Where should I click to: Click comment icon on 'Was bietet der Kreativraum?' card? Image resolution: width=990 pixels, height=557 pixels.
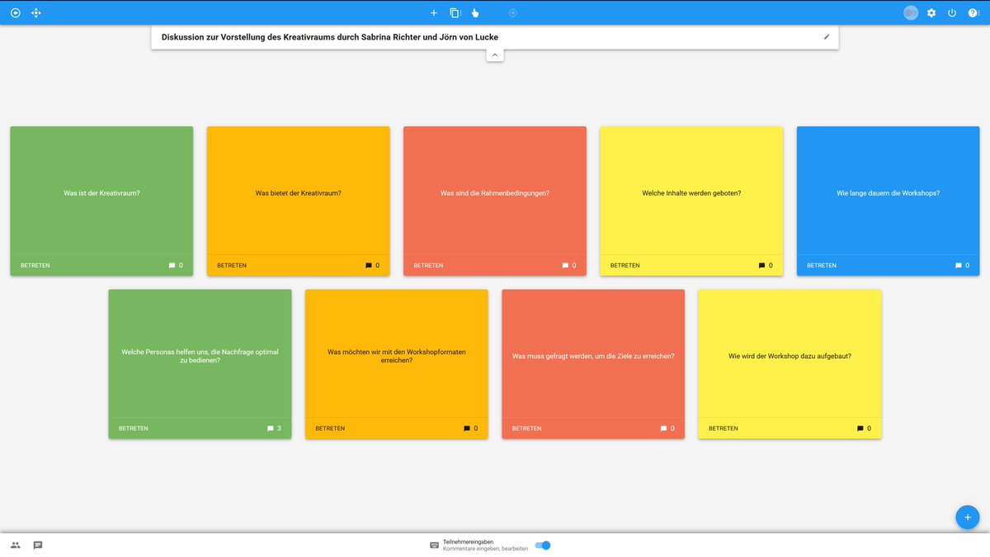(x=369, y=266)
